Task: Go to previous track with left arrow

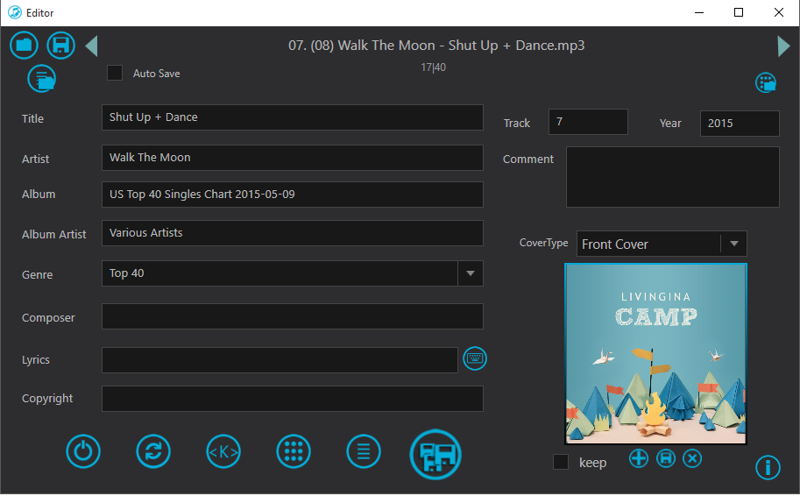Action: [92, 46]
